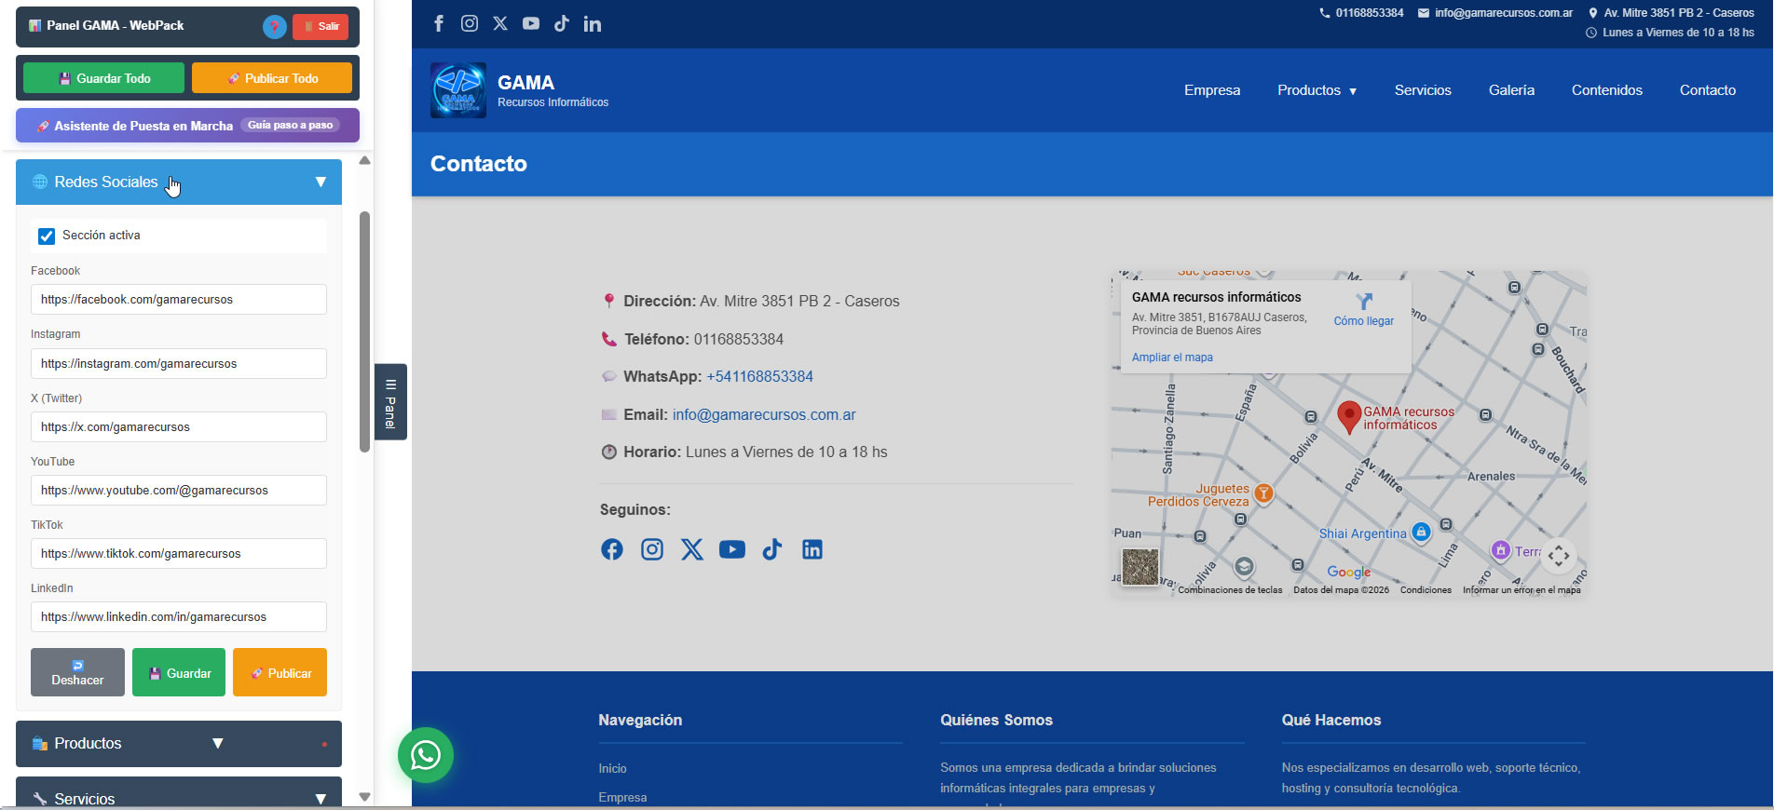
Task: Open the TikTok icon under Seguinos
Action: (772, 549)
